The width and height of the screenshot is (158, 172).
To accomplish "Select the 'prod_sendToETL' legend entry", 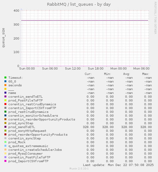I will point(22,127).
